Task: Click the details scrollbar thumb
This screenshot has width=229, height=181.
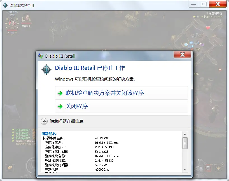Action: 185,143
